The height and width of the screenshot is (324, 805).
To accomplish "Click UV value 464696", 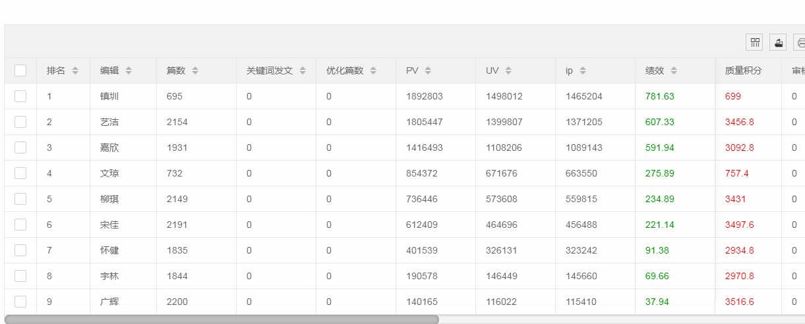I will (502, 225).
